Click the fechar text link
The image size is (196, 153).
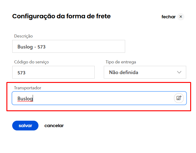[169, 17]
